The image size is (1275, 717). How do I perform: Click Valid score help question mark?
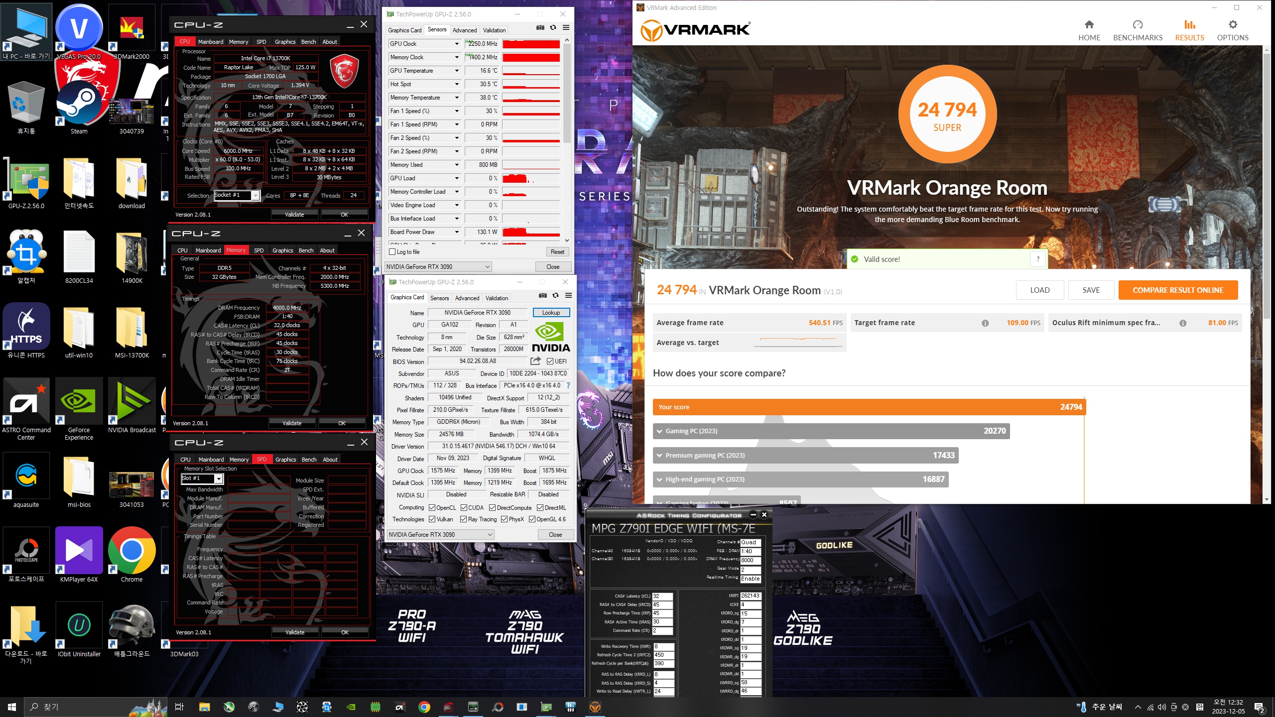pyautogui.click(x=1038, y=259)
